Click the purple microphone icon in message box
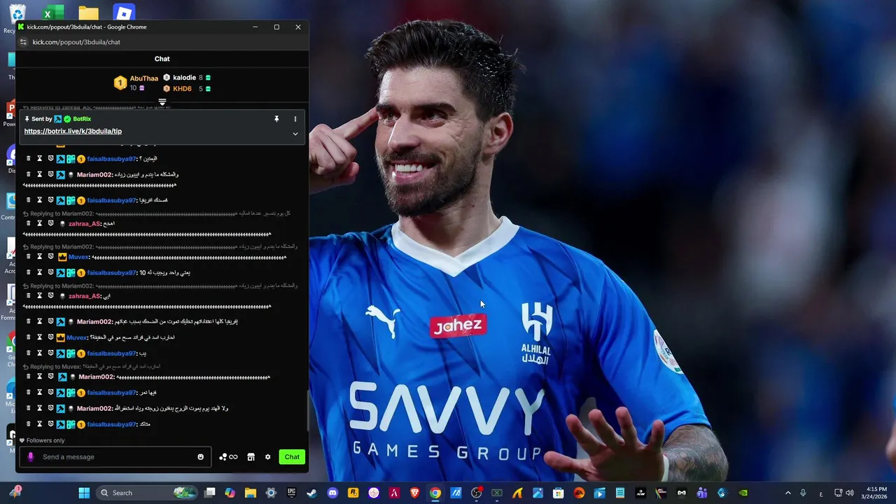The width and height of the screenshot is (896, 504). point(30,457)
